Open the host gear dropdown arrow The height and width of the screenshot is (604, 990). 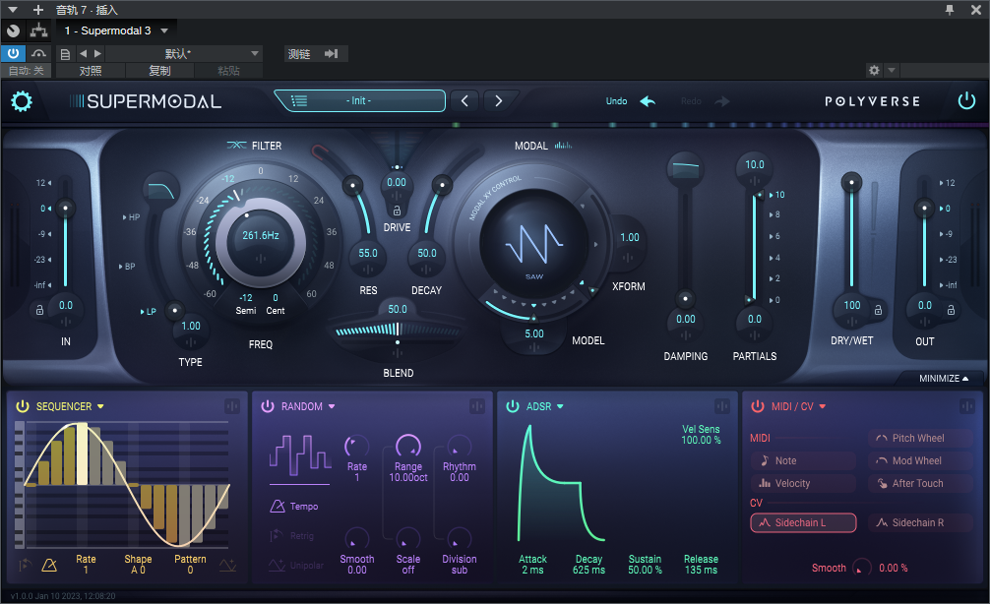coord(892,70)
